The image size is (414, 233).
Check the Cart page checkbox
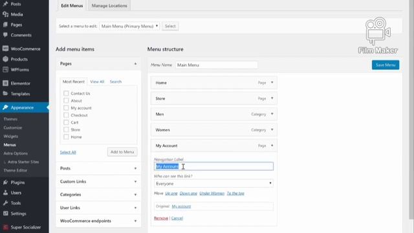click(66, 122)
